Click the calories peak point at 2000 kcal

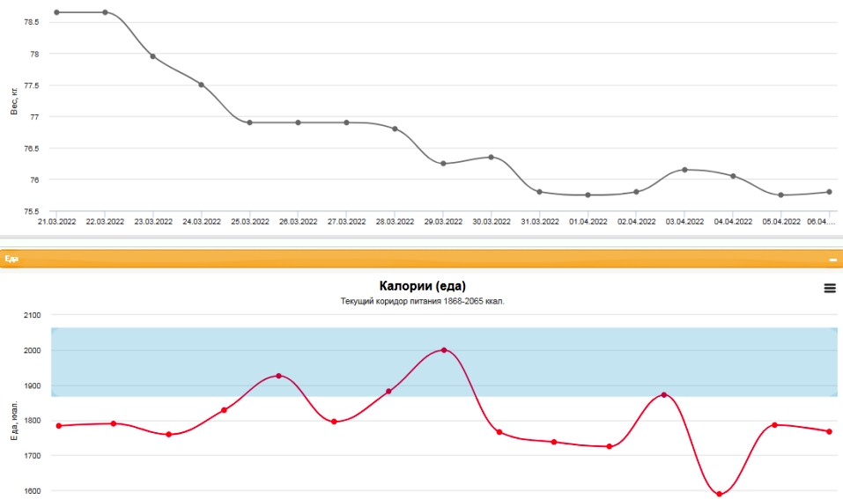[444, 350]
